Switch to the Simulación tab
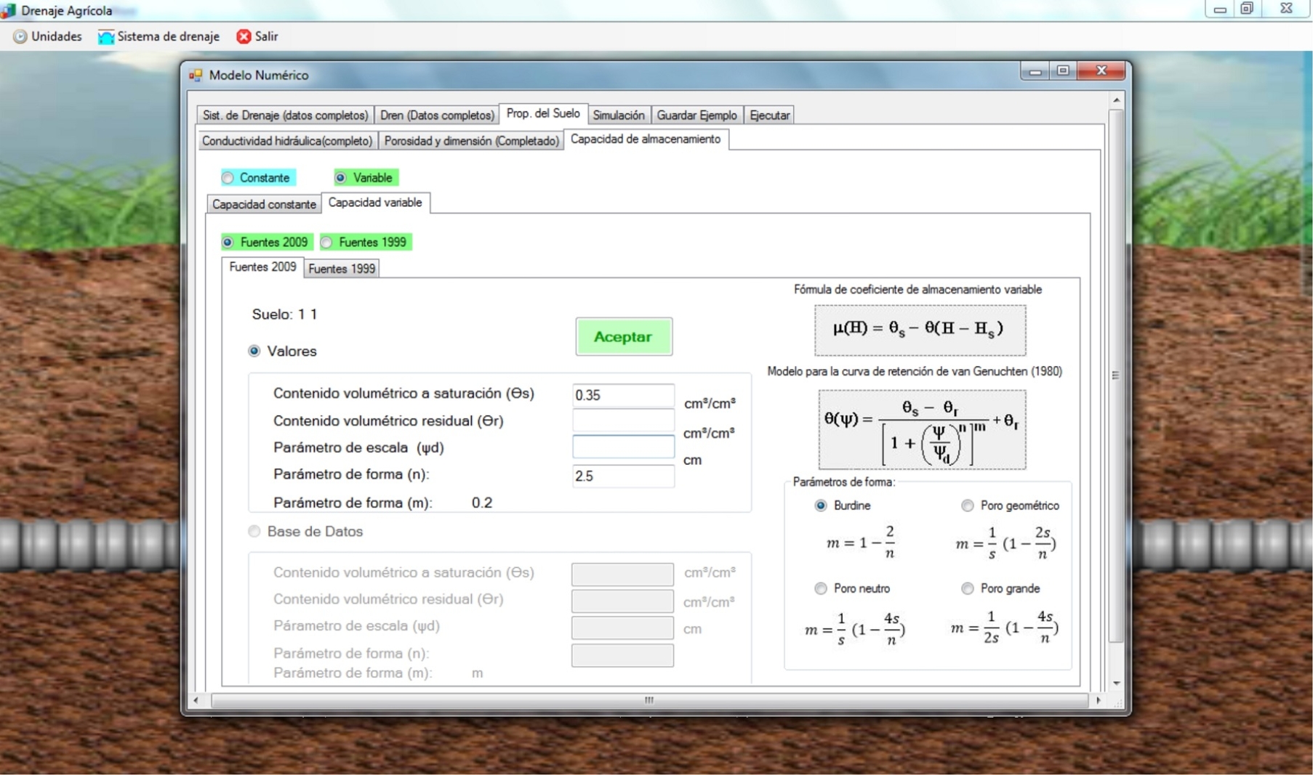 [618, 115]
